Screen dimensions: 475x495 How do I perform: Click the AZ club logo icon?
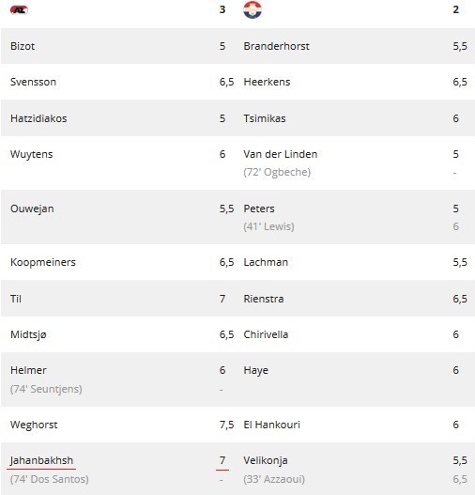click(19, 10)
